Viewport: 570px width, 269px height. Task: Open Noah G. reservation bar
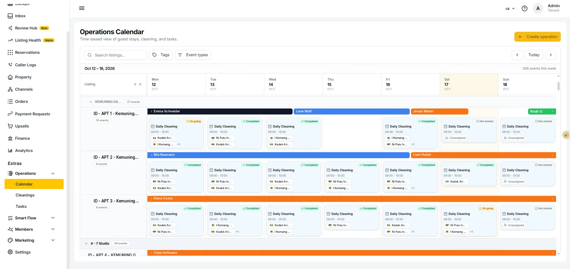(x=542, y=111)
